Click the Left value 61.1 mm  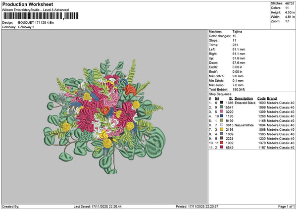239,50
